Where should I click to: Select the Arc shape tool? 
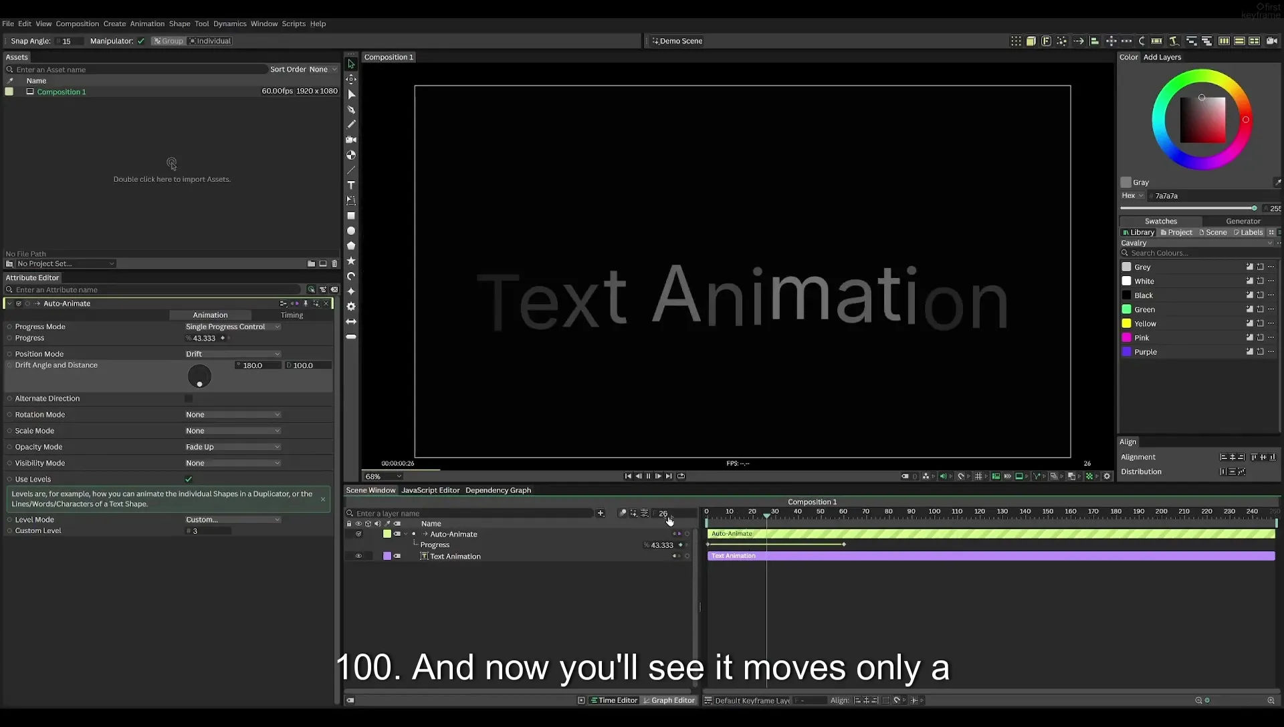pyautogui.click(x=351, y=276)
